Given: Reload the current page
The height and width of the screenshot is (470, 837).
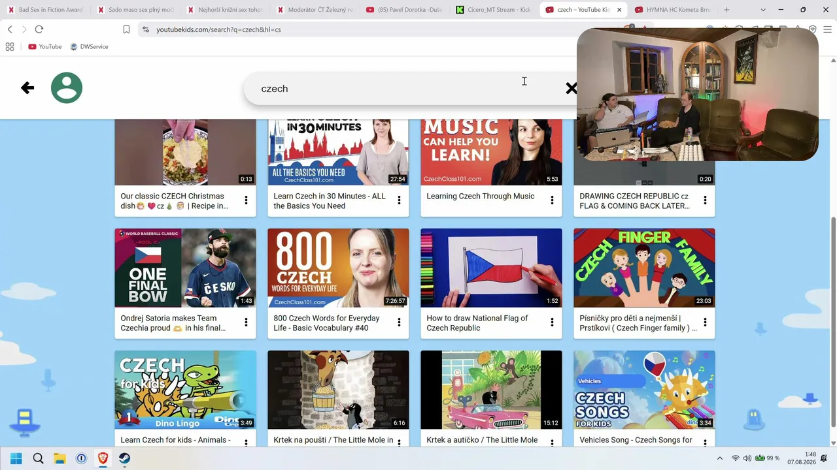Looking at the screenshot, I should [x=39, y=29].
